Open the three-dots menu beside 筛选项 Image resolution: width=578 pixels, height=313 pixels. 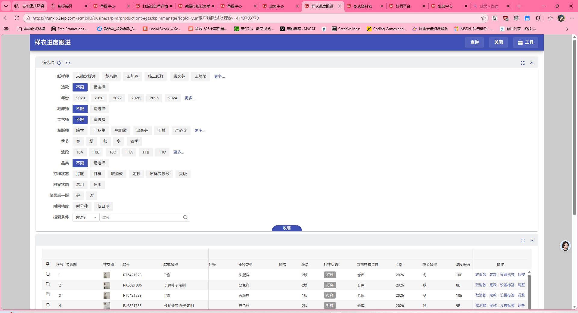[68, 63]
